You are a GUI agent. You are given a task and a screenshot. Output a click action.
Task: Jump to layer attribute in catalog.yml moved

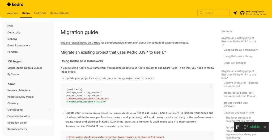(x=240, y=119)
